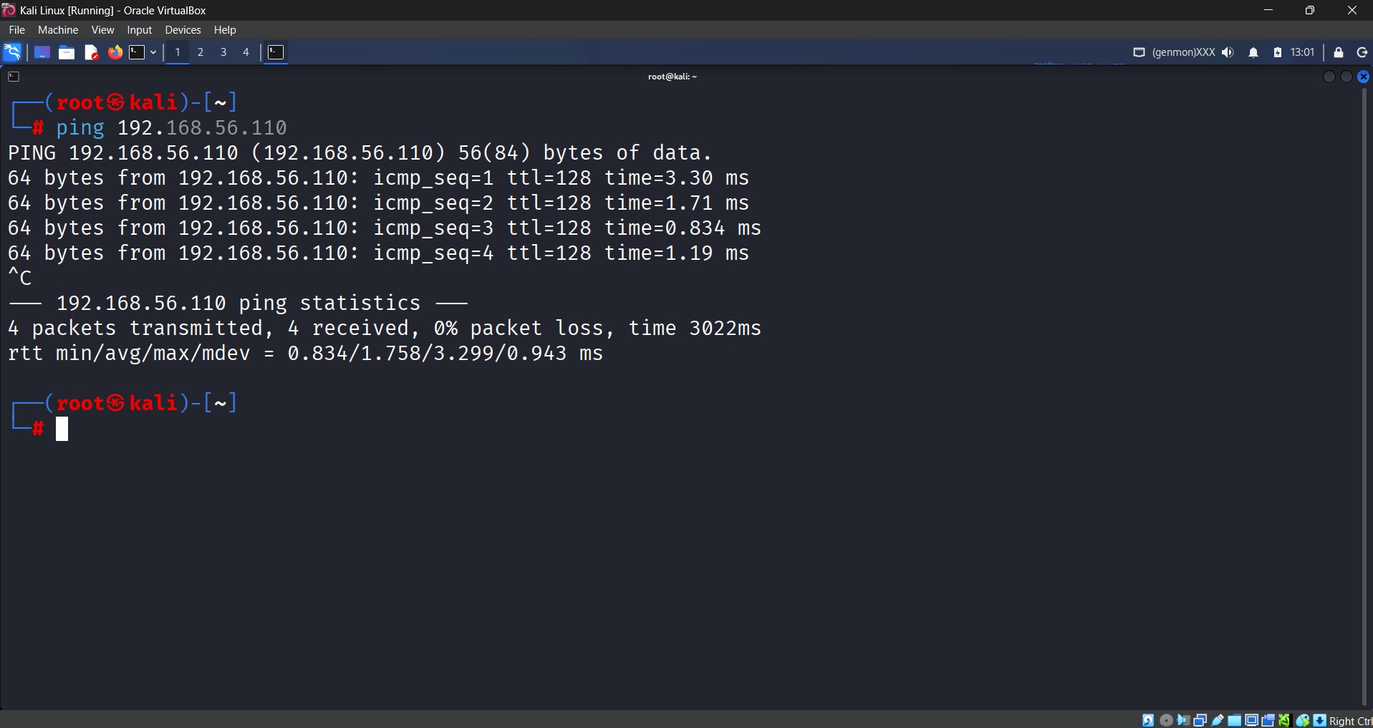Click the 'icmp_seq=1' reply line
Screen dimensions: 1373x728
378,178
